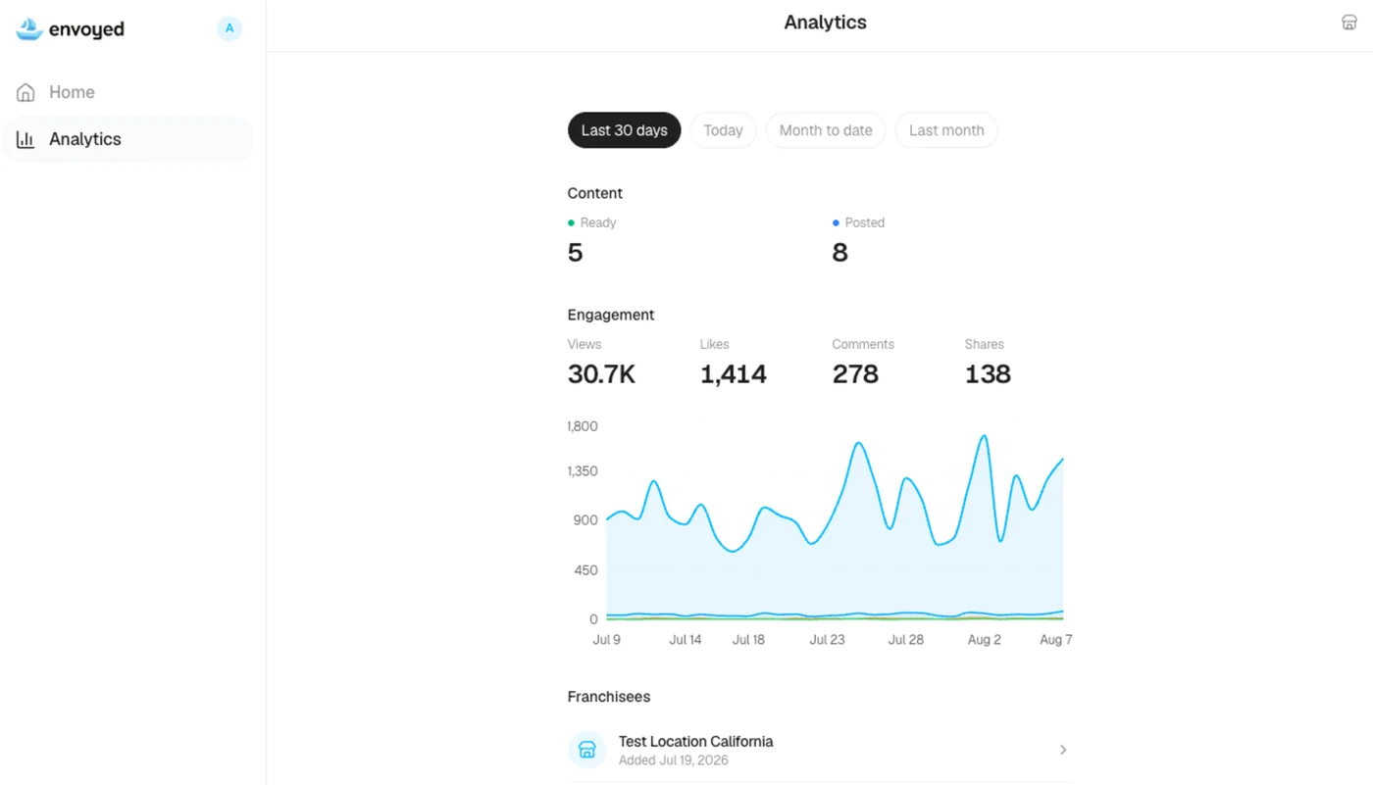Image resolution: width=1373 pixels, height=785 pixels.
Task: Go to Home in the sidebar
Action: pyautogui.click(x=127, y=92)
